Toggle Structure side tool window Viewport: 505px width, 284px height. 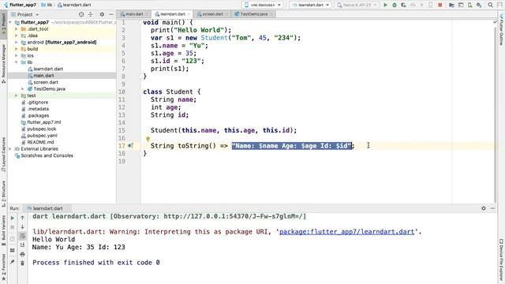pyautogui.click(x=3, y=193)
